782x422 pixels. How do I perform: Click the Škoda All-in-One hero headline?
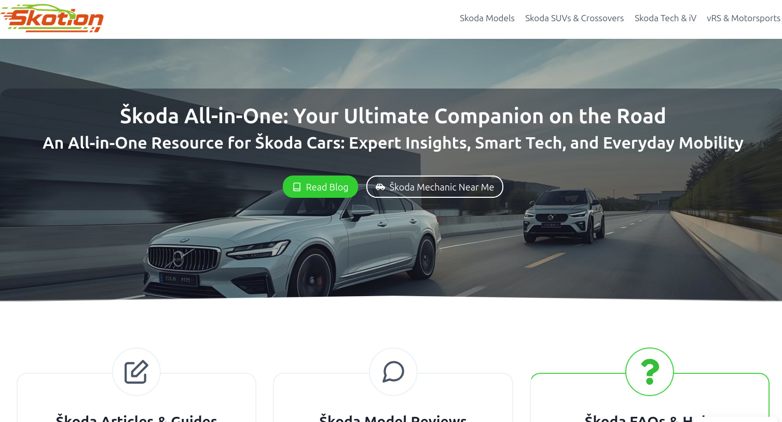(x=393, y=116)
